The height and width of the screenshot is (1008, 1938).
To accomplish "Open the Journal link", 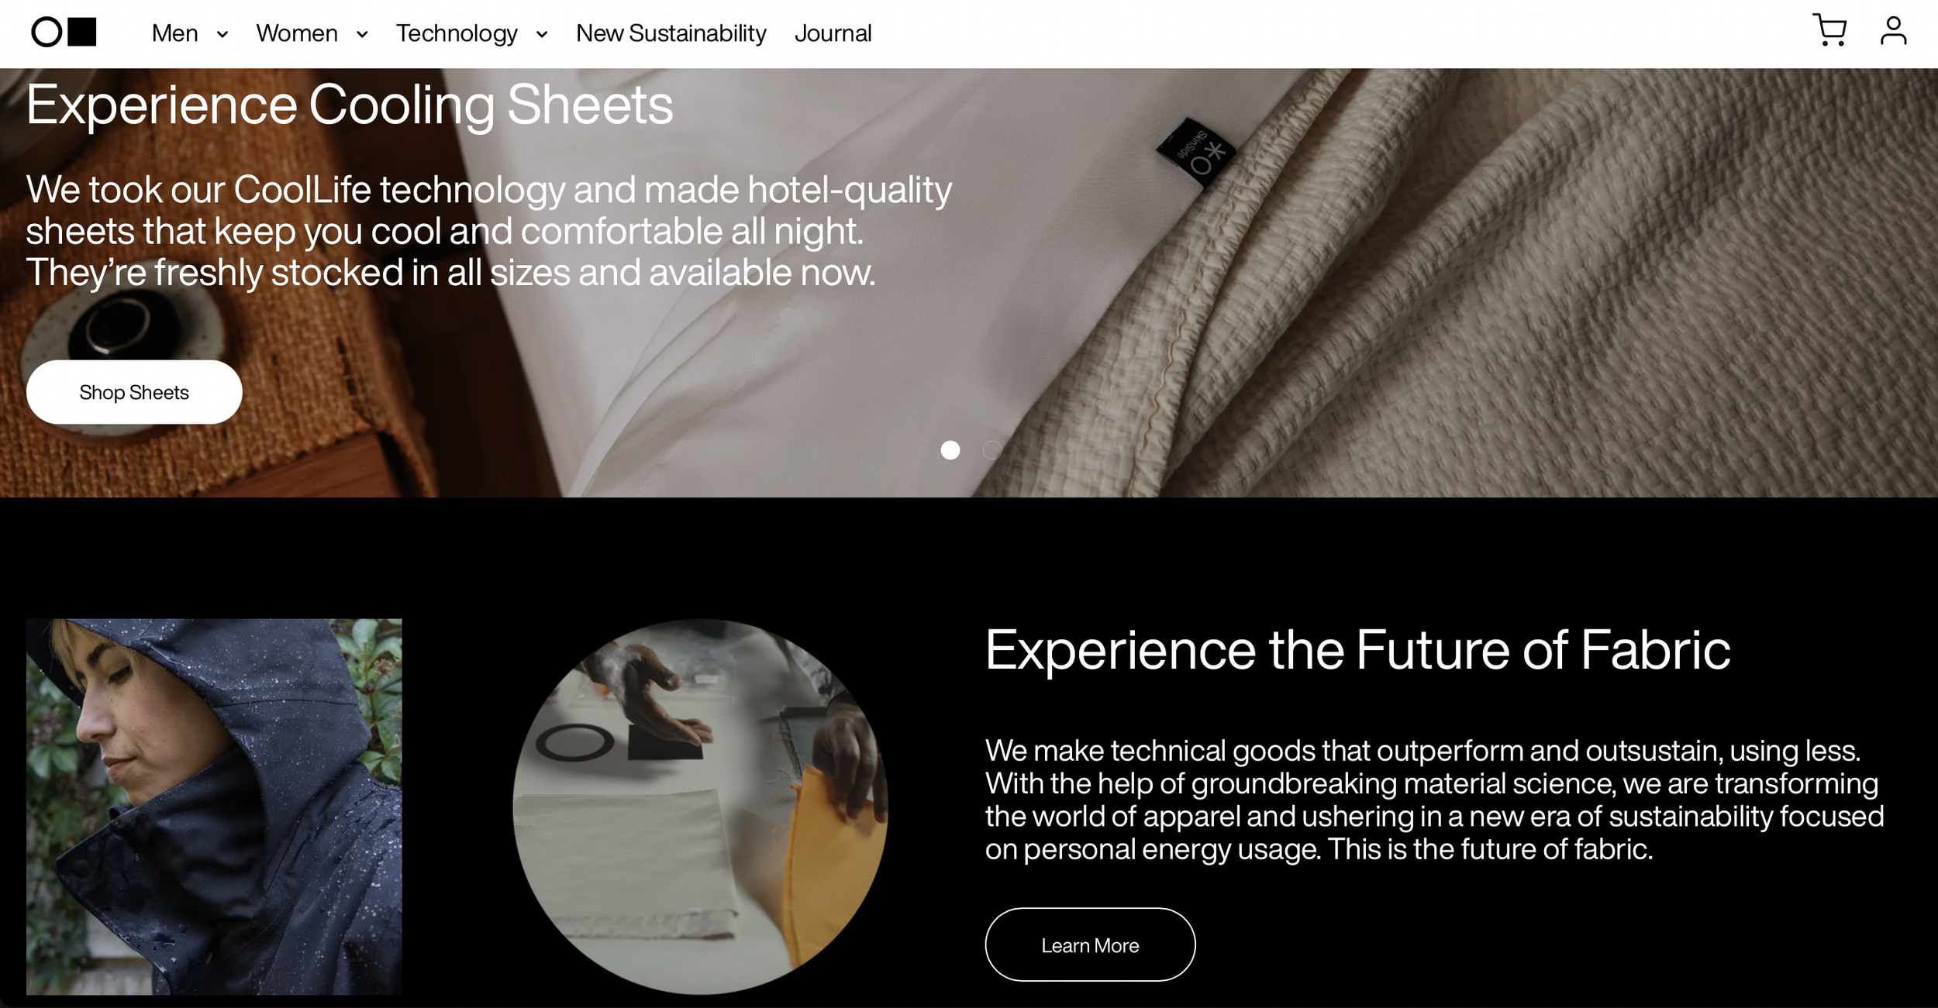I will [x=833, y=33].
